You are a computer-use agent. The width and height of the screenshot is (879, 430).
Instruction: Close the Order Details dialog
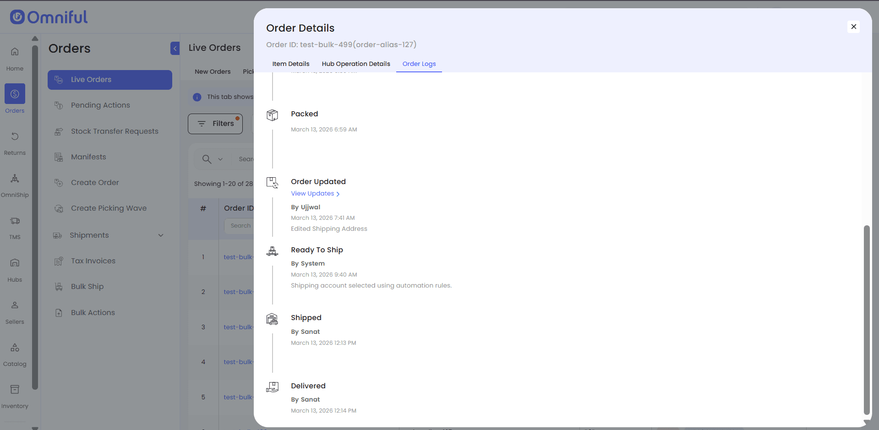(853, 27)
